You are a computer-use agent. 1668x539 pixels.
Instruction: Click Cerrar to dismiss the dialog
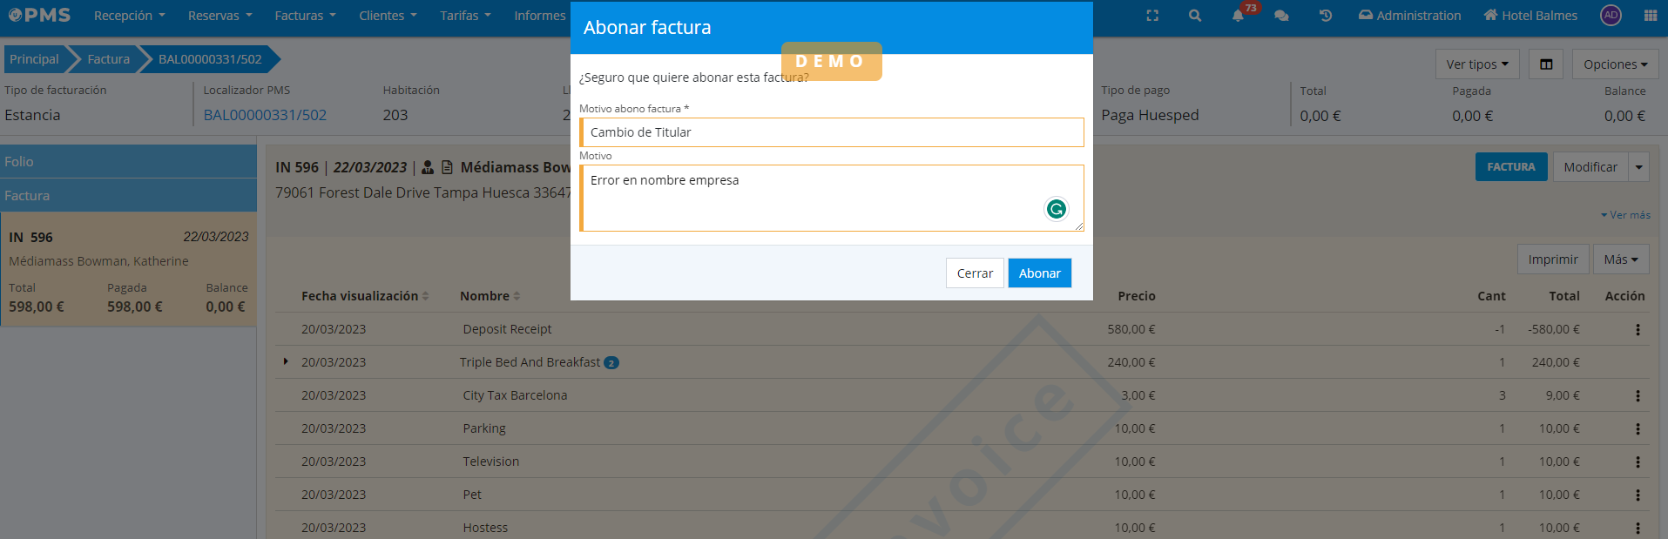click(975, 273)
